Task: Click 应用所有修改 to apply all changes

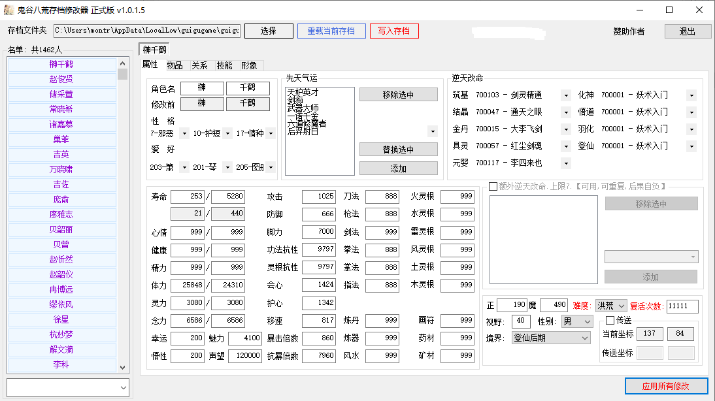Action: 666,386
